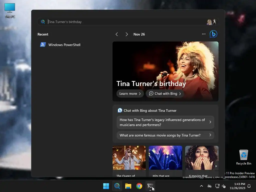Select the Recycle Bin desktop icon
This screenshot has width=256, height=192.
[x=243, y=157]
